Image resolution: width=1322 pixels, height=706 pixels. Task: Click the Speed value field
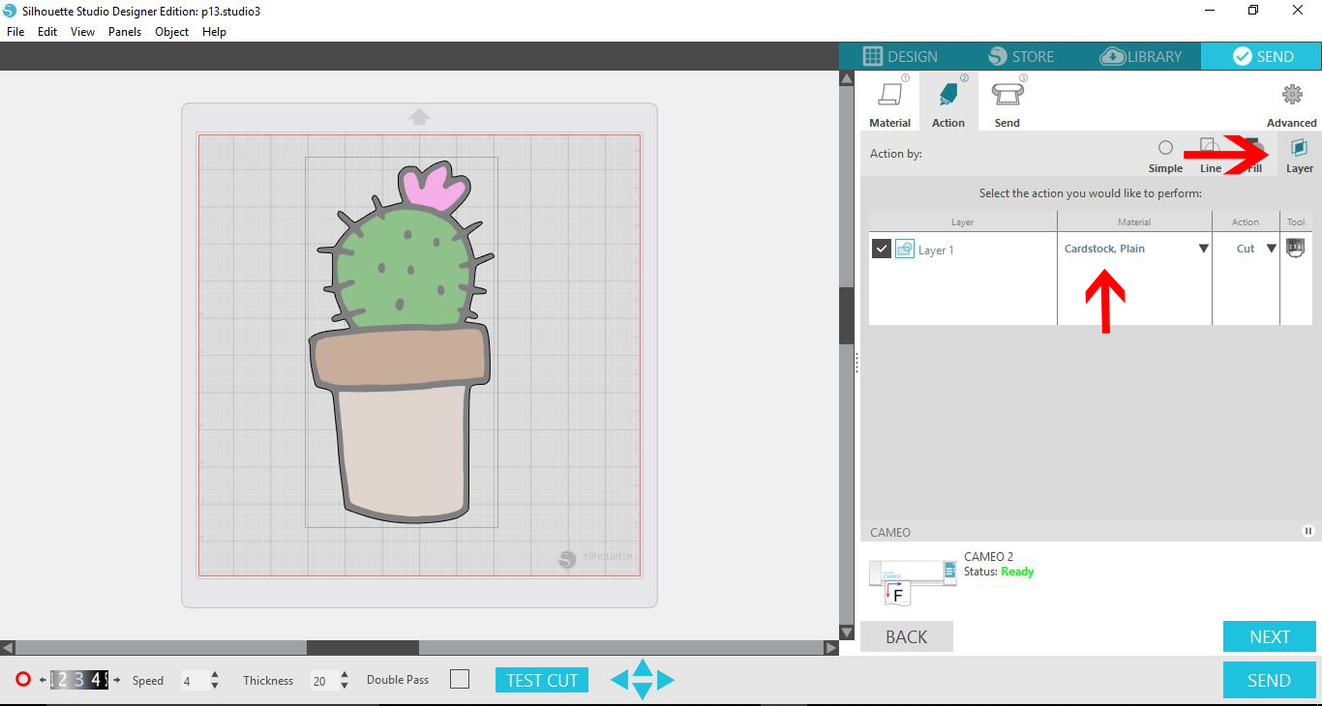pos(193,681)
